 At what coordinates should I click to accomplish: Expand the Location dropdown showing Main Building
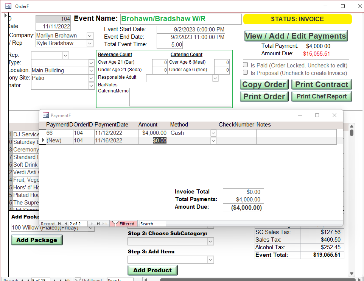point(91,70)
